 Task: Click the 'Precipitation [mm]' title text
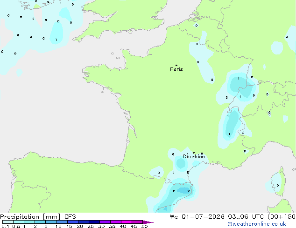click(30, 217)
